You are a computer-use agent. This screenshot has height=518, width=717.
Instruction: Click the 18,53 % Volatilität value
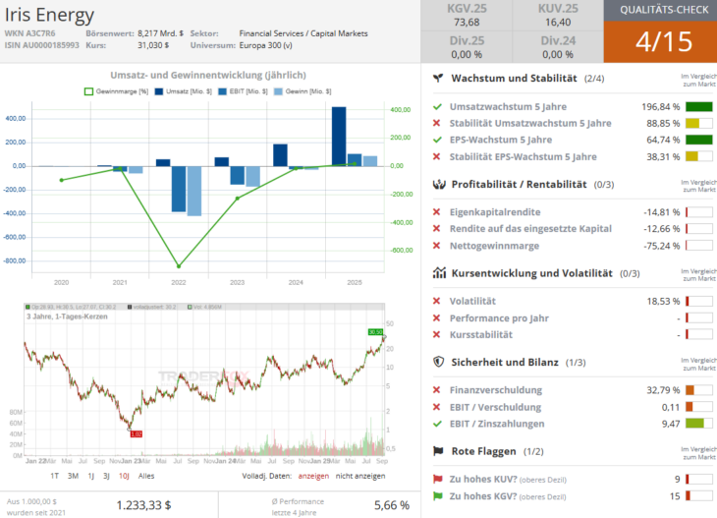tap(664, 301)
